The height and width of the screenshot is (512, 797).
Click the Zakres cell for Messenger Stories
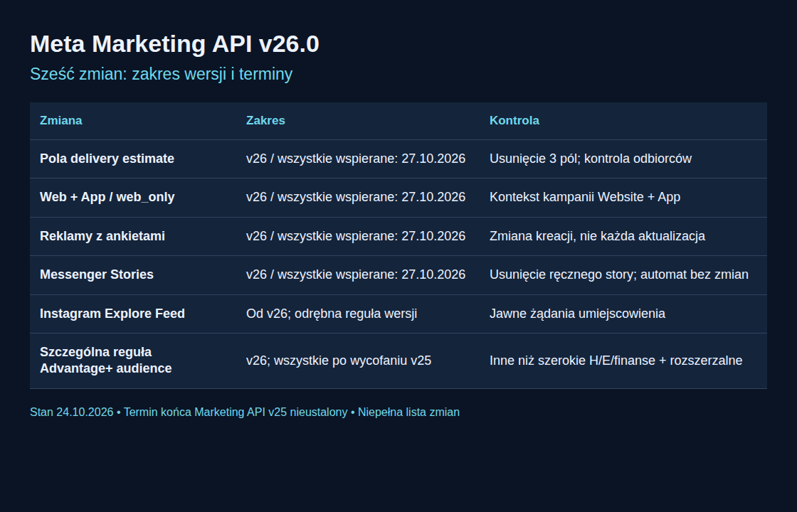[356, 274]
